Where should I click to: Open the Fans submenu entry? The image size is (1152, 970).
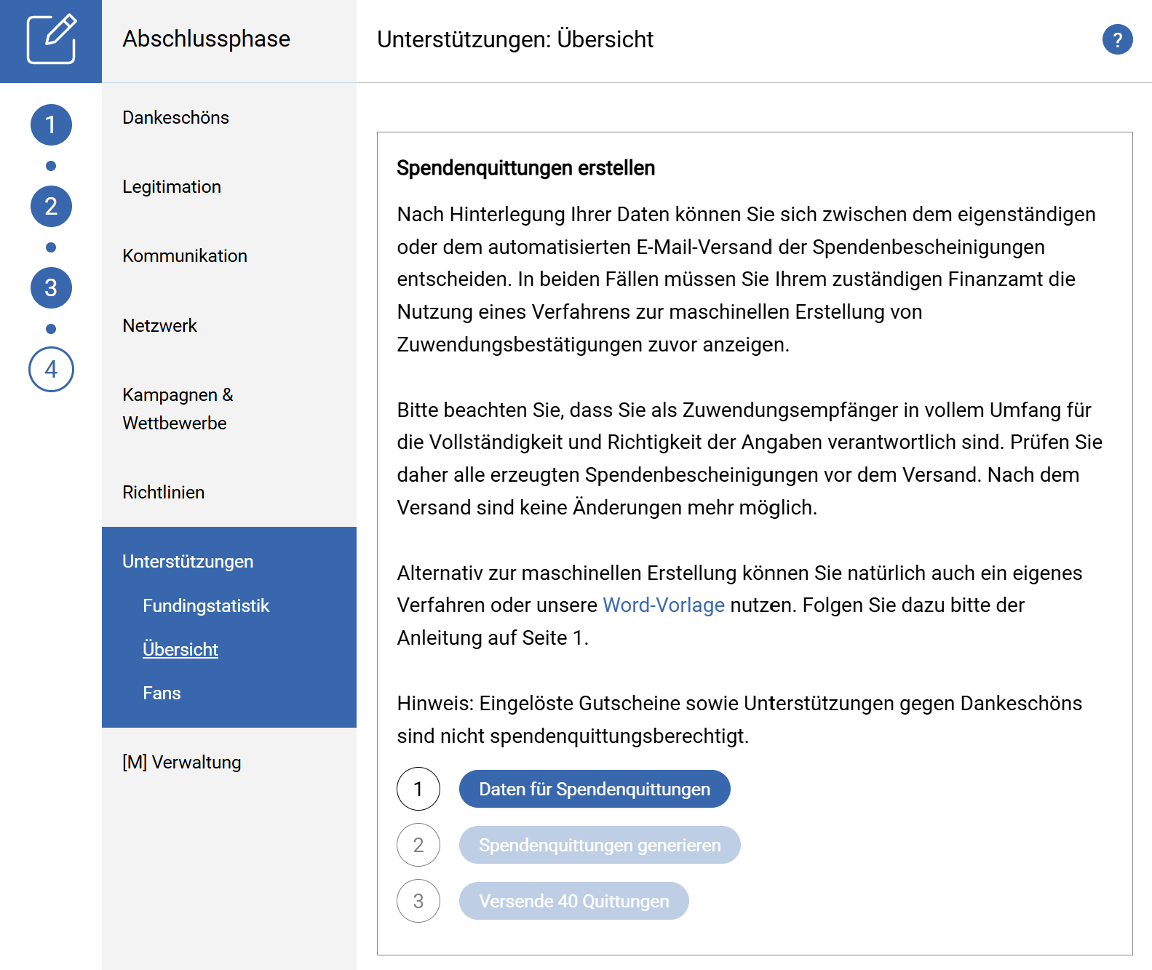point(162,693)
